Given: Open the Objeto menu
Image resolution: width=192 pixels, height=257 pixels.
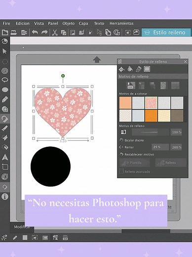Looking at the screenshot, I should click(68, 23).
